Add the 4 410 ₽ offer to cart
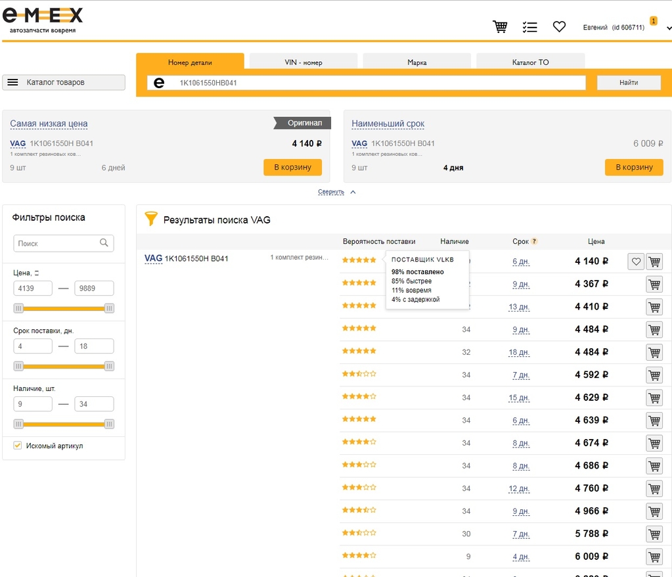 point(654,306)
